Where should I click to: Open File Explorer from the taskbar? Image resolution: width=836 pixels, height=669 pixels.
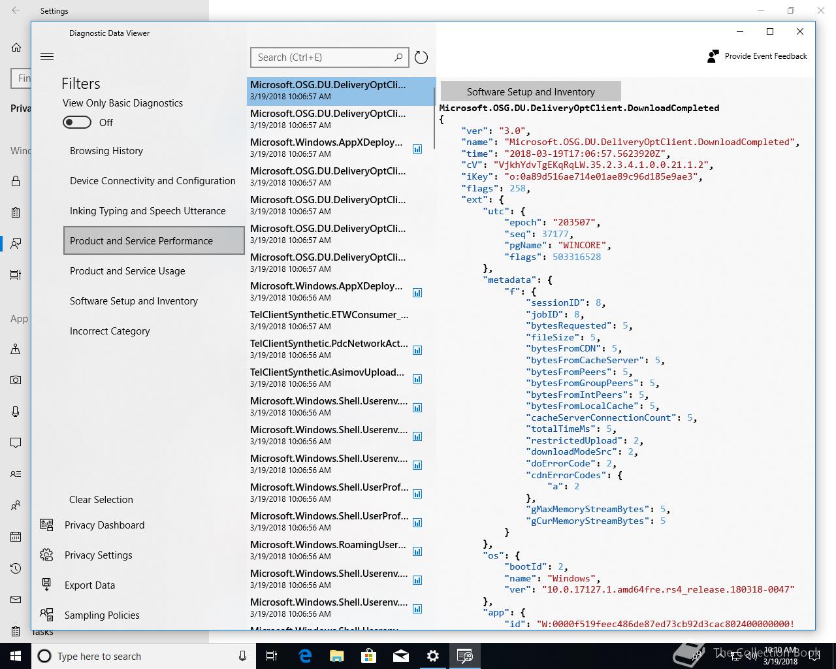click(337, 656)
